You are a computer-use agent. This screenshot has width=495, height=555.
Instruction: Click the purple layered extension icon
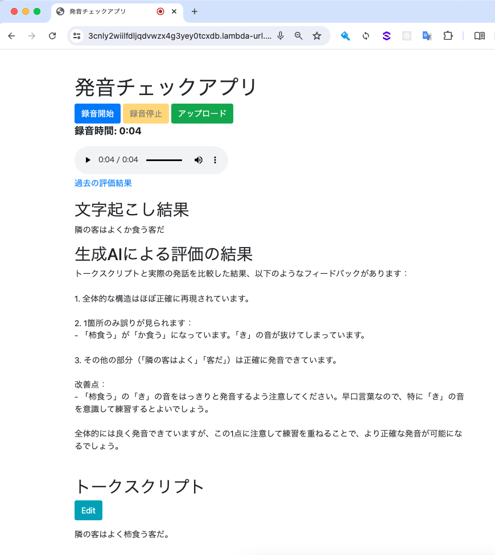386,36
